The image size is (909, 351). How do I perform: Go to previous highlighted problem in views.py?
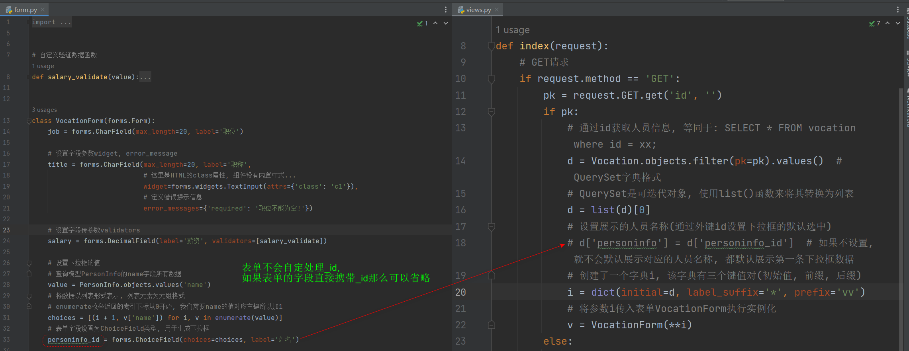[887, 23]
